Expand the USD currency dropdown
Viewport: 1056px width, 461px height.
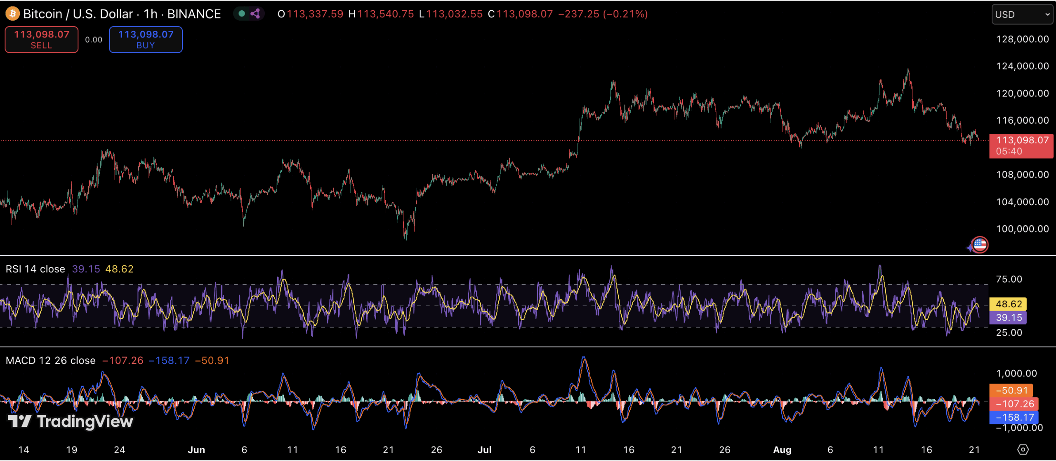[1022, 14]
